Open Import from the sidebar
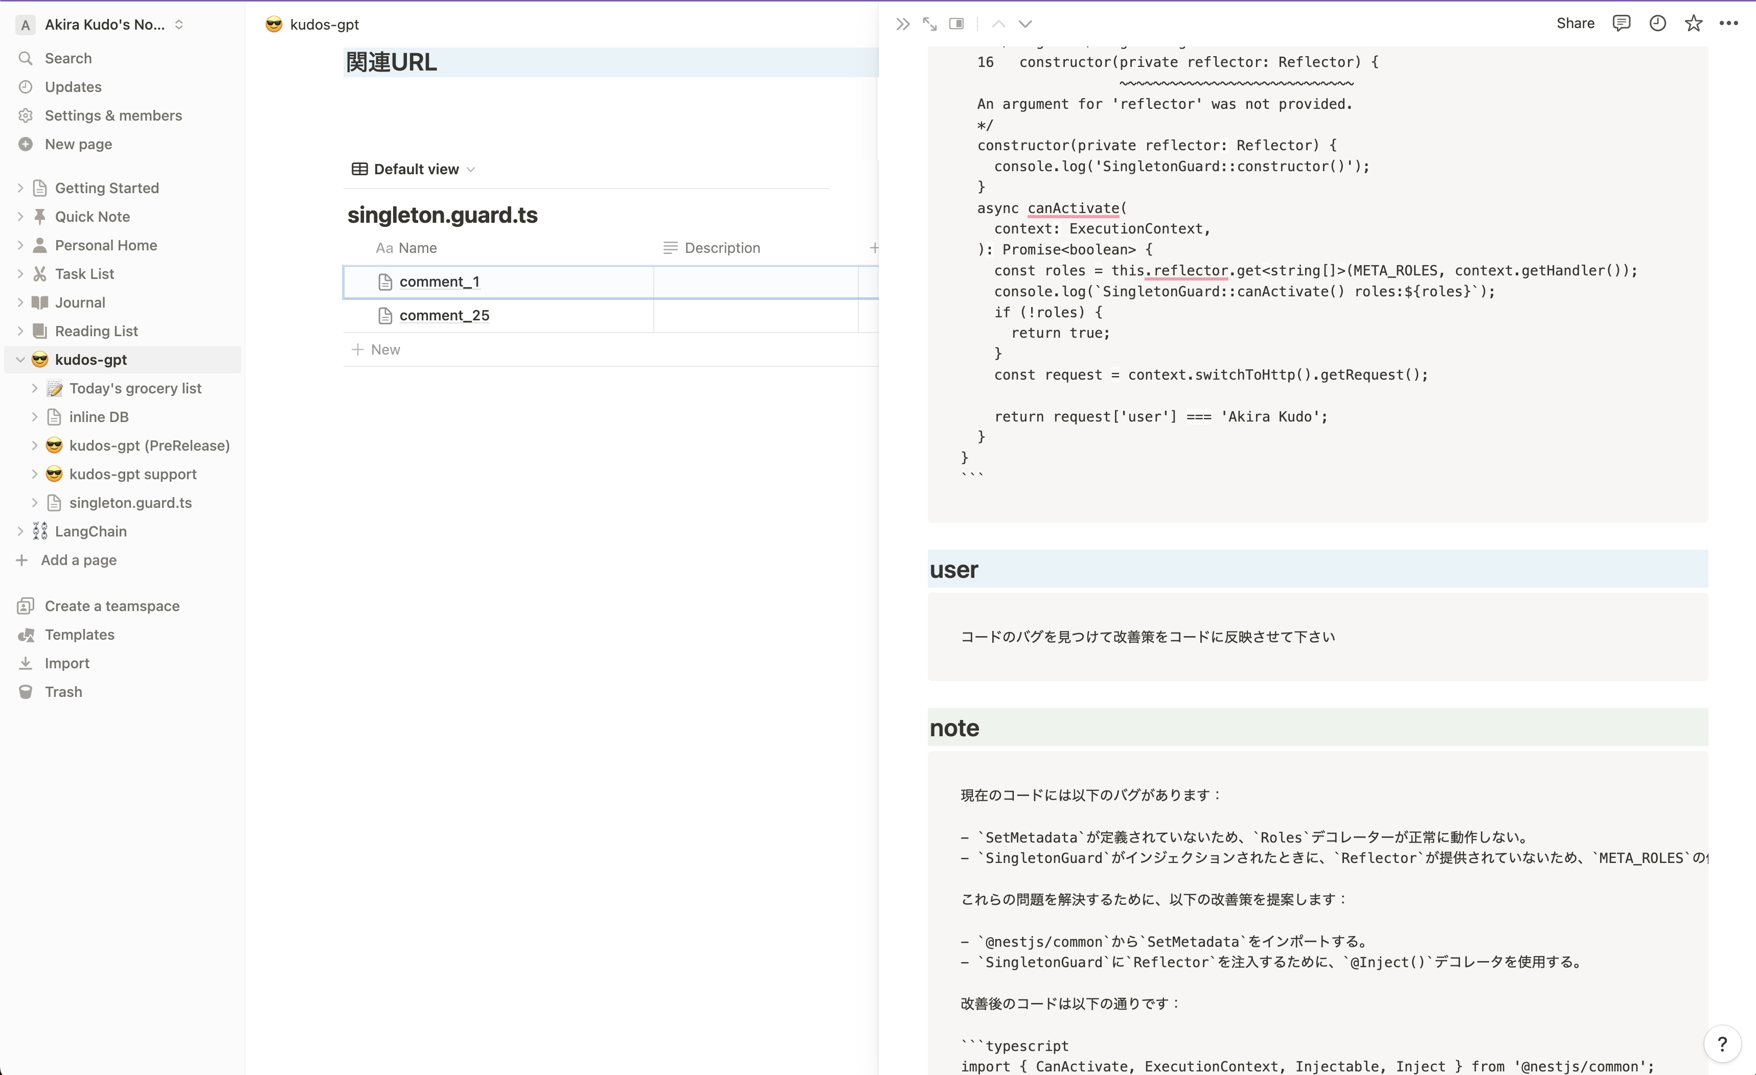 pos(67,663)
